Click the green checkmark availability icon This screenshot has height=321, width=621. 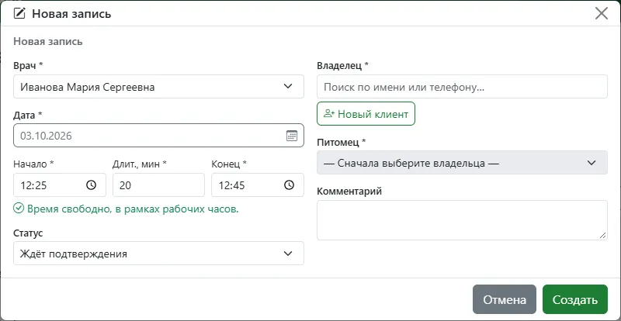(19, 209)
